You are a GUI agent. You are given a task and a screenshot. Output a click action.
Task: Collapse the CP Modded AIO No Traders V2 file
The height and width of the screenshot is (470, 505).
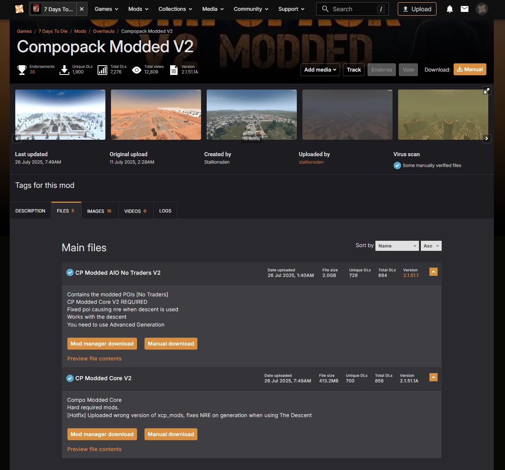pos(433,272)
